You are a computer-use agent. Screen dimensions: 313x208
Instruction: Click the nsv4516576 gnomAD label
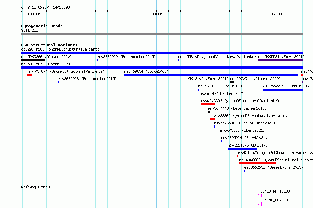(x=275, y=152)
